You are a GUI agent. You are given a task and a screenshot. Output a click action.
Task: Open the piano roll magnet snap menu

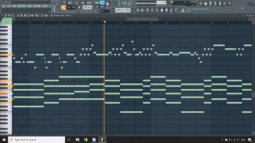(x=9, y=15)
